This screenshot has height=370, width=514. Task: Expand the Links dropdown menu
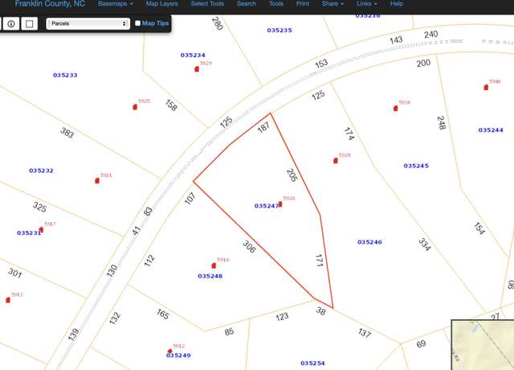367,4
